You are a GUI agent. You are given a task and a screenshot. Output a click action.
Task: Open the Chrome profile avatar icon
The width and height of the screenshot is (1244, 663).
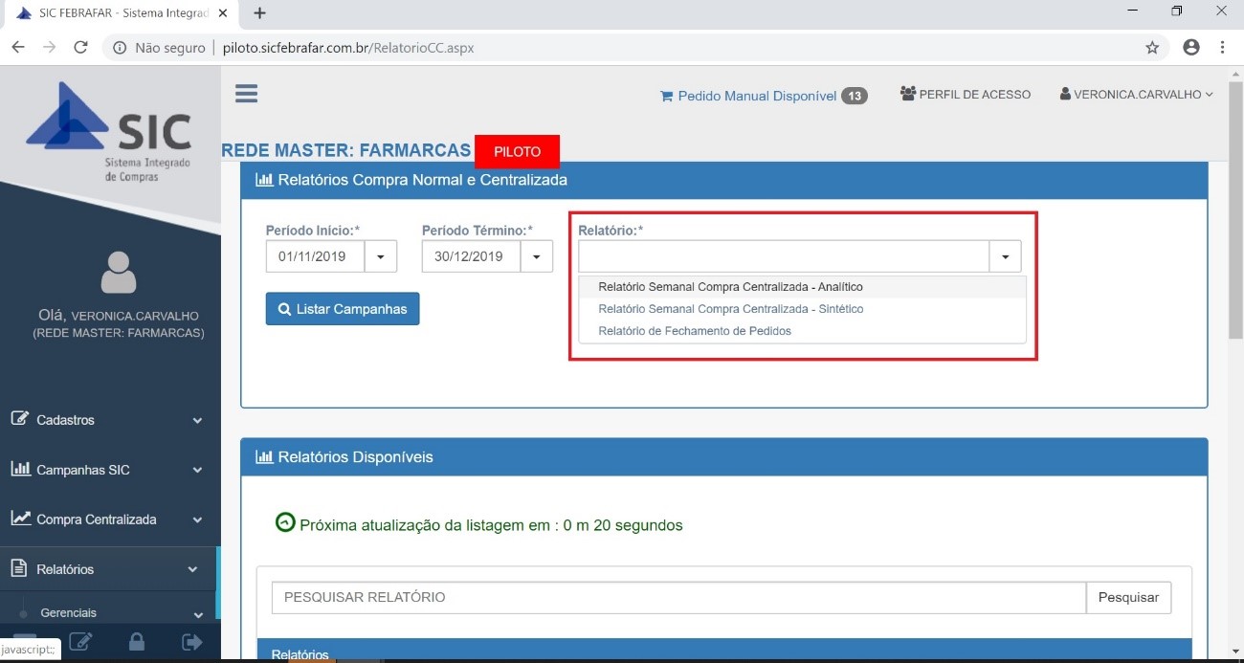click(1190, 48)
